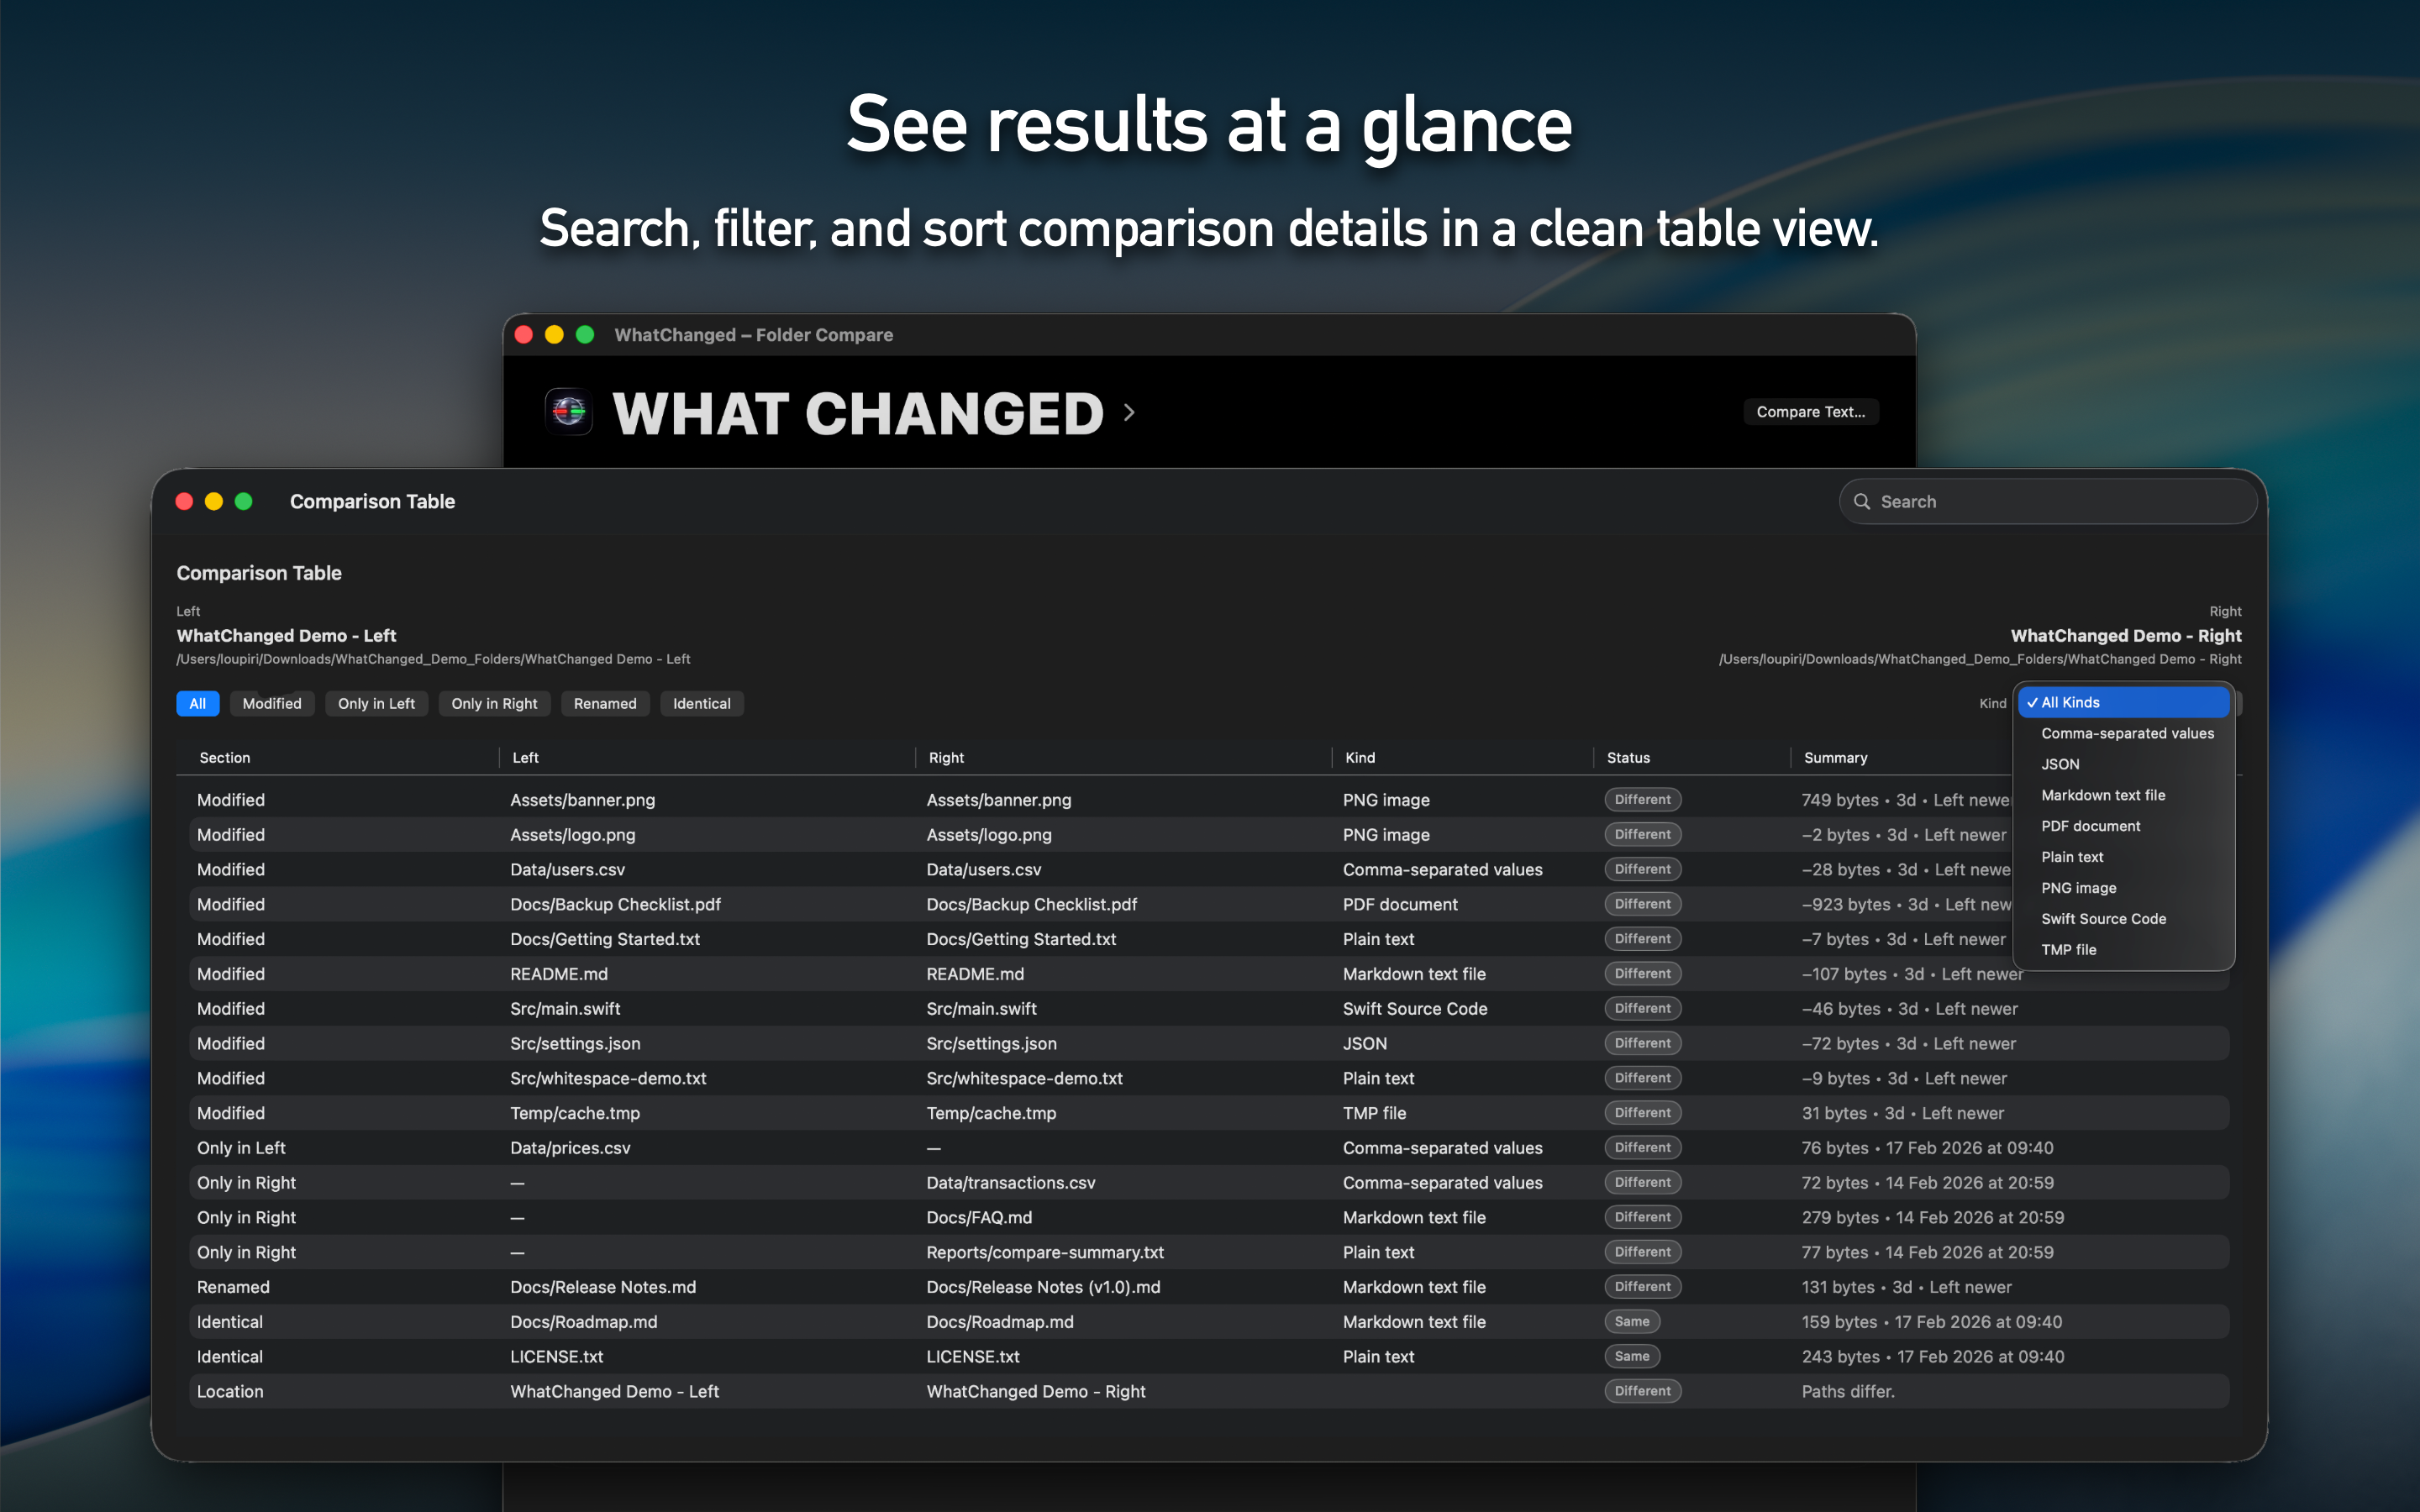The width and height of the screenshot is (2420, 1512).
Task: Click Docs/Release Notes (v1.0).md entry
Action: (1043, 1287)
